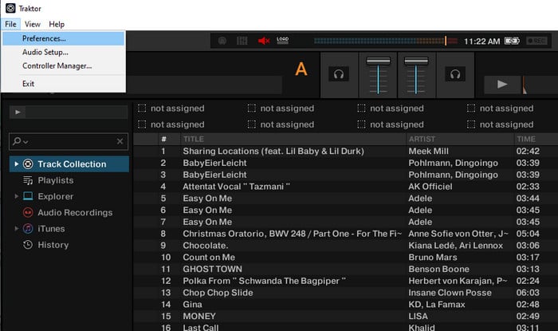Select track 'Count on Me'
The image size is (558, 331).
point(209,258)
